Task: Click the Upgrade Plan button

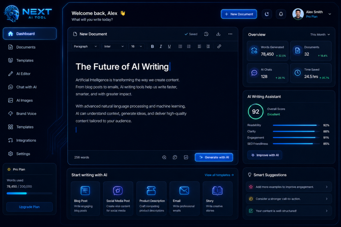Action: [x=29, y=207]
